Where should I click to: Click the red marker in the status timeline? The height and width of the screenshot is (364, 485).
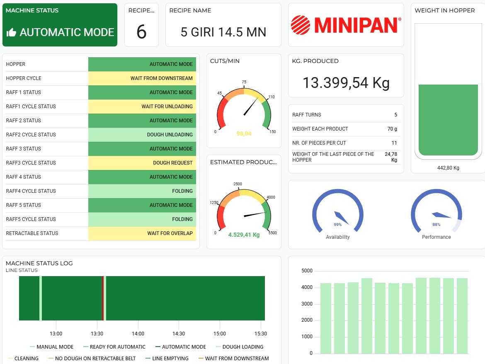pyautogui.click(x=103, y=298)
